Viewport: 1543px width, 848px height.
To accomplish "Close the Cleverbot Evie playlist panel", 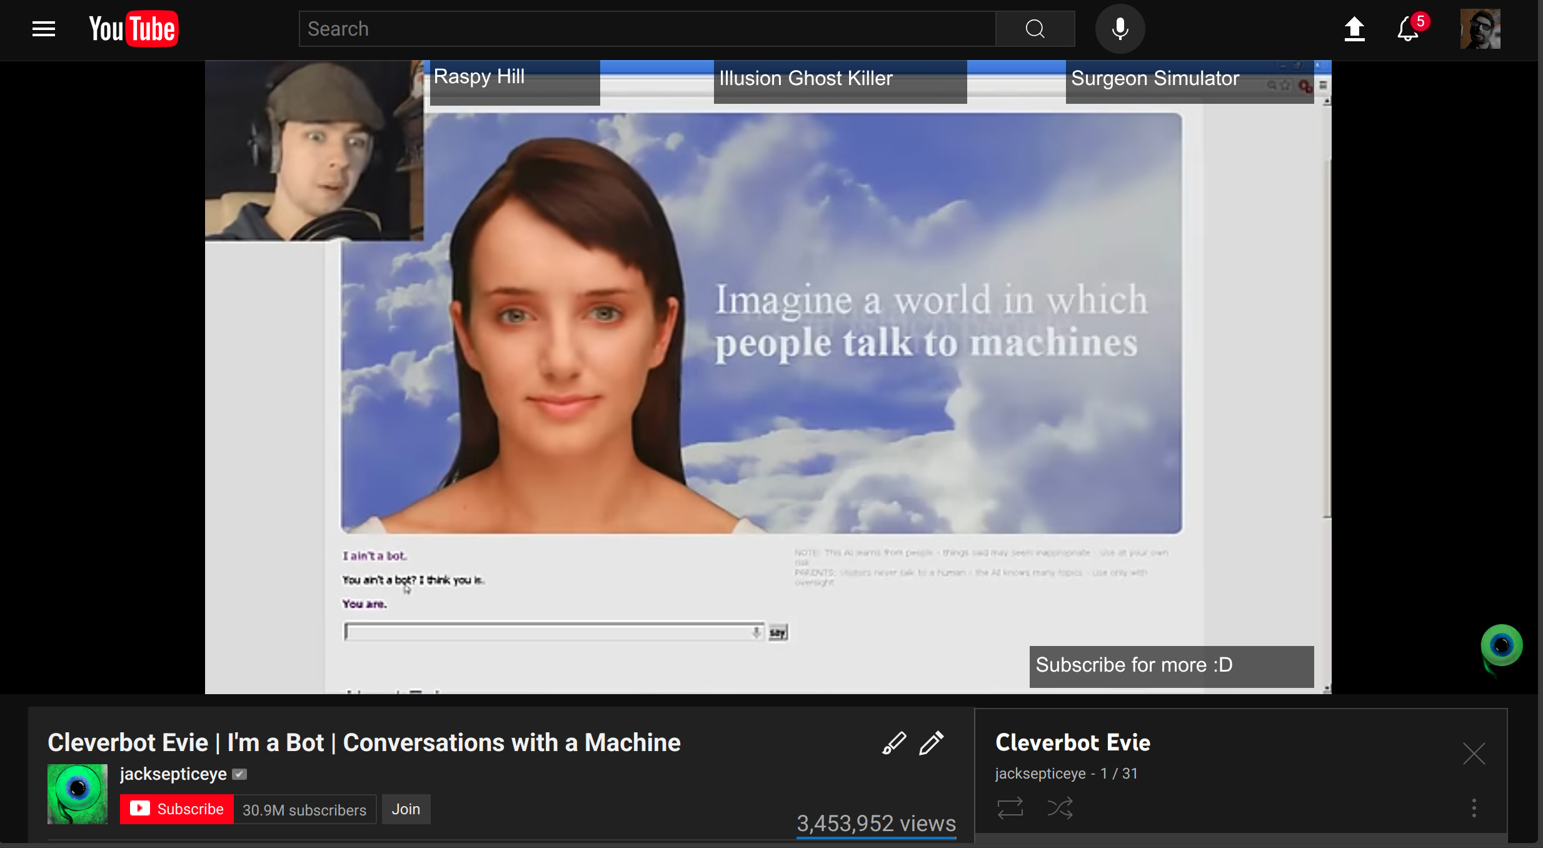I will pos(1474,754).
